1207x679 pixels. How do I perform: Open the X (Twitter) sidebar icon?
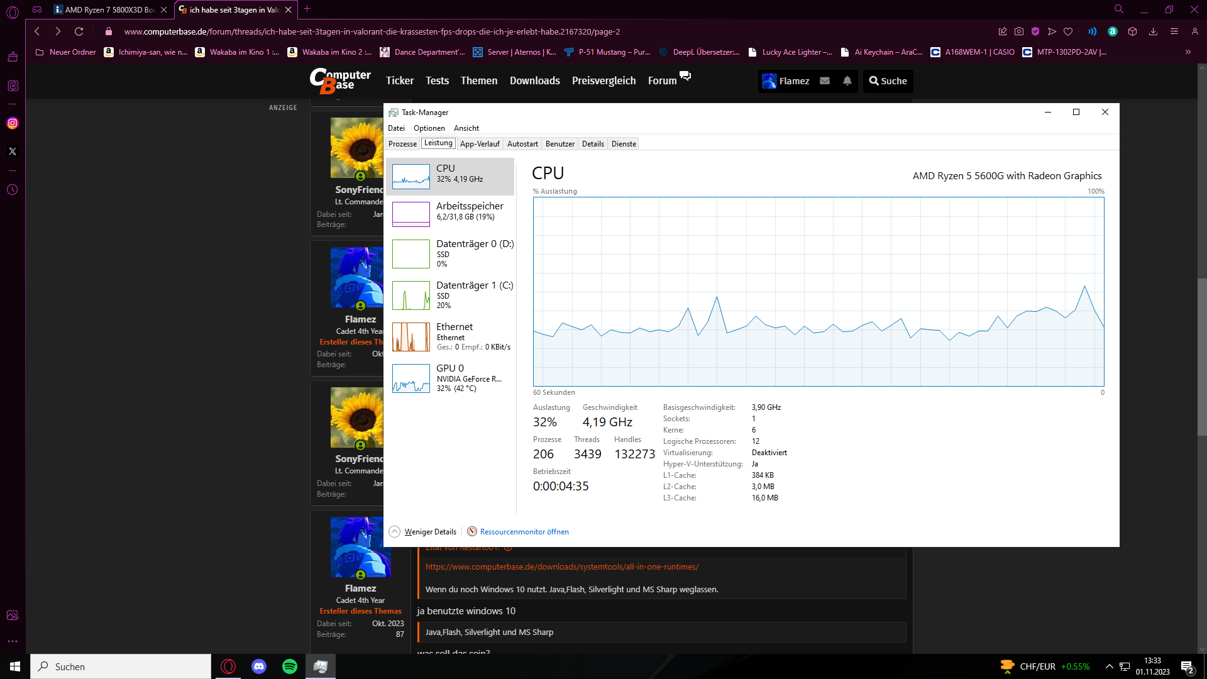pos(13,152)
